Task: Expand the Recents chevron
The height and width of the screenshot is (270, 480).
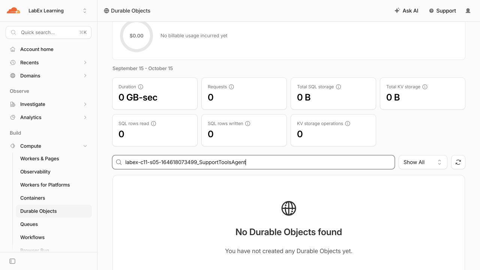Action: click(85, 63)
